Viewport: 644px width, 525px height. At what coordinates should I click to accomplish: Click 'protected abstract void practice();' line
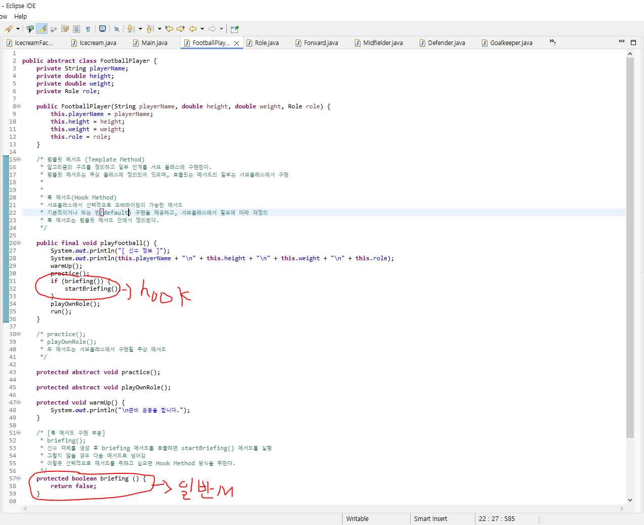click(x=98, y=372)
